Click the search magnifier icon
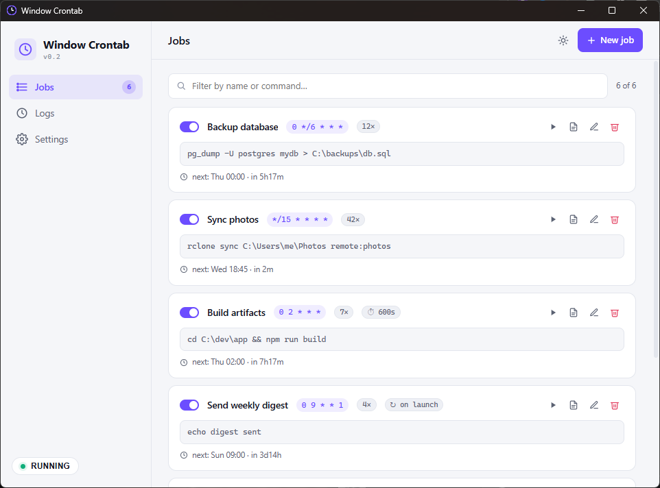This screenshot has width=660, height=488. [x=181, y=86]
